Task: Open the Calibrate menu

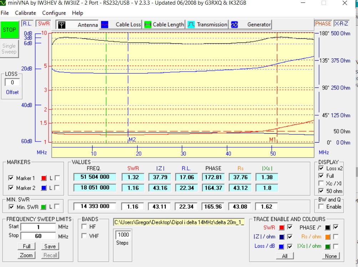Action: [x=25, y=13]
